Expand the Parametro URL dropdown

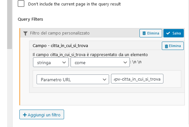(73, 79)
